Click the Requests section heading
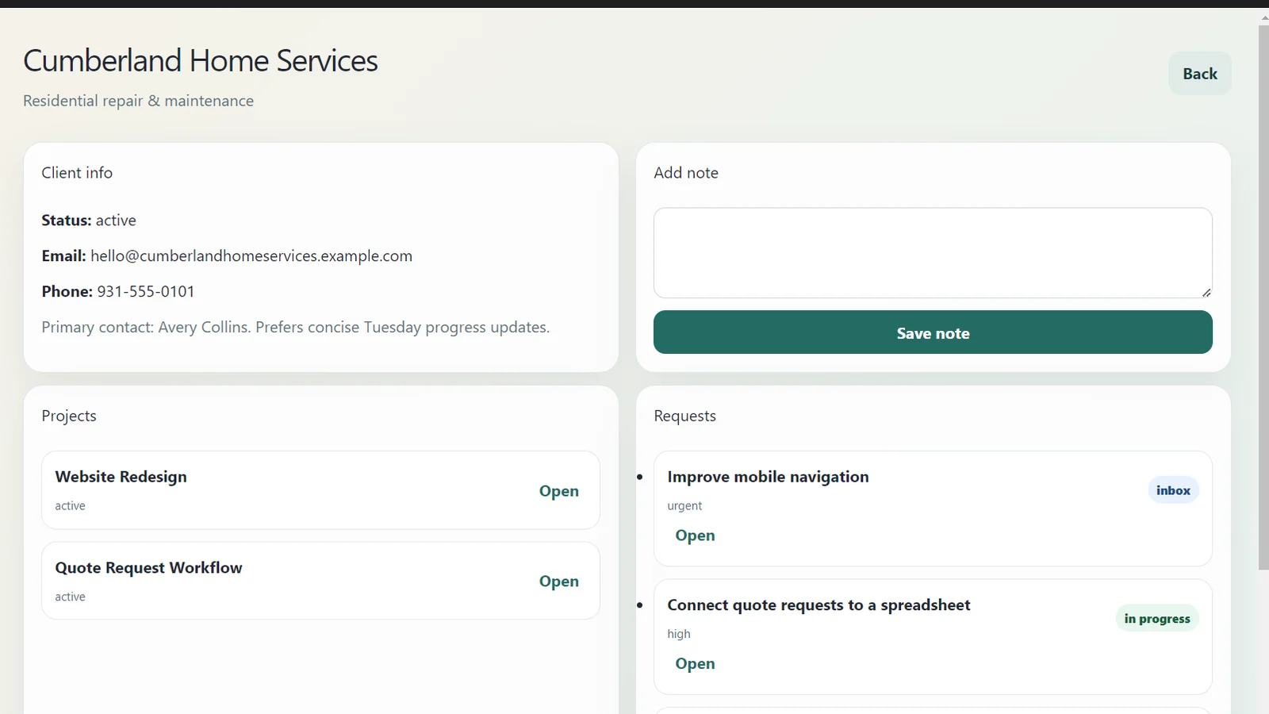The image size is (1269, 714). [x=684, y=416]
